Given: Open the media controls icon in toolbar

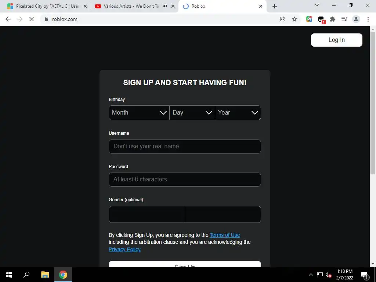Looking at the screenshot, I should coord(344,19).
